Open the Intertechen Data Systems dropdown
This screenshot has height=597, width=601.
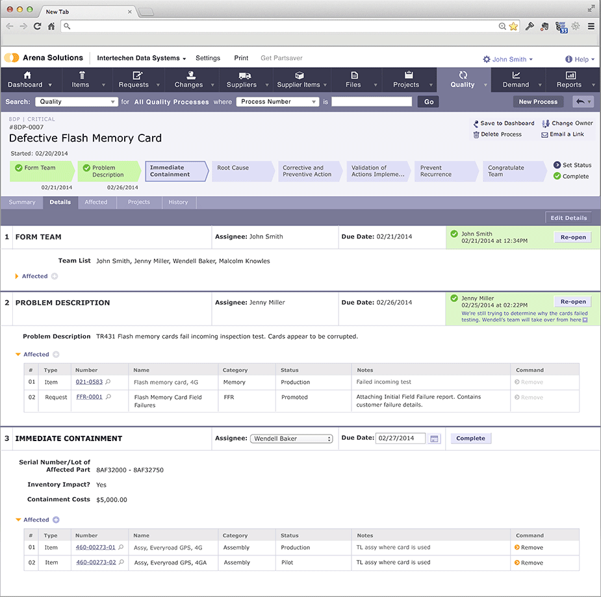[140, 58]
